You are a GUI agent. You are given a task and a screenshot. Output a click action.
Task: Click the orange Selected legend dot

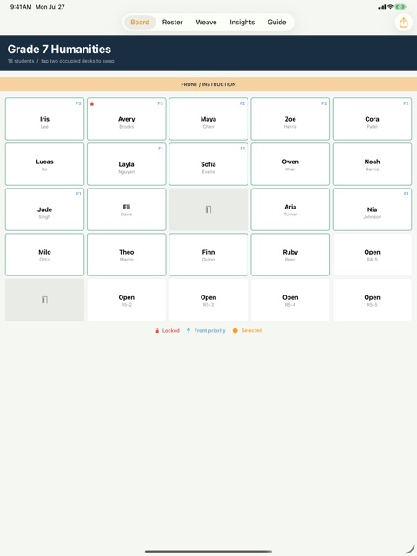(x=235, y=330)
